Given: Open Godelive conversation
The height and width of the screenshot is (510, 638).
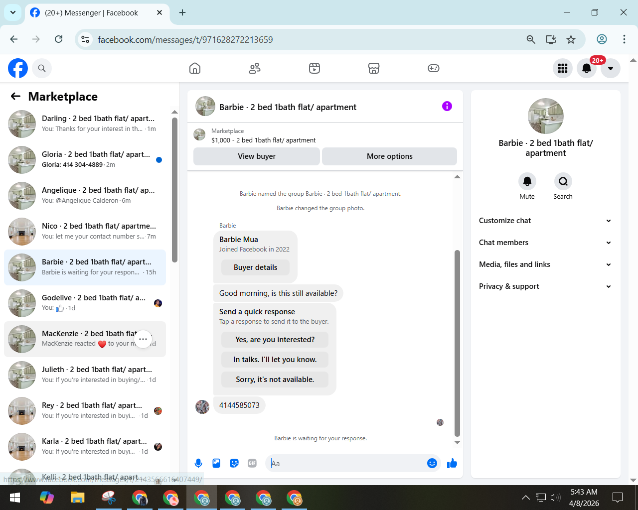Looking at the screenshot, I should pos(85,303).
